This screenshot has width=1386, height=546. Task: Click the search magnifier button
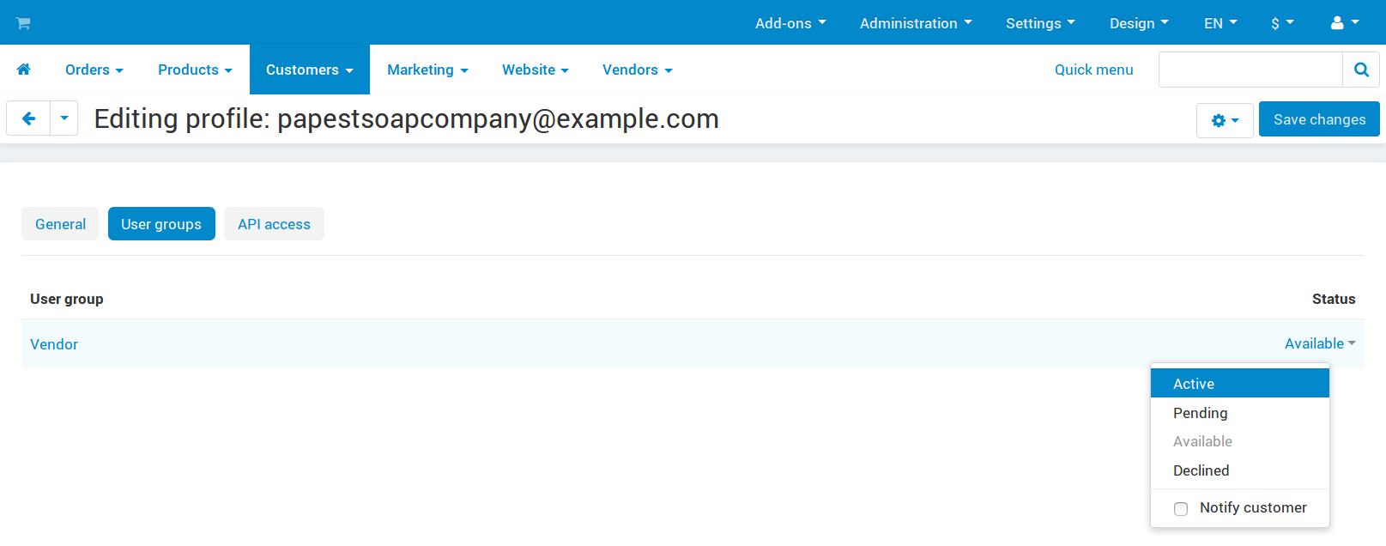coord(1361,70)
